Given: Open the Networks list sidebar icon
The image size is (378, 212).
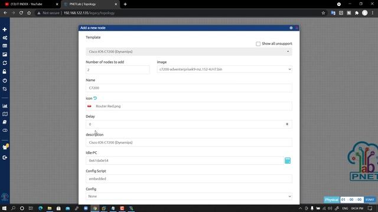Looking at the screenshot, I should click(5, 46).
